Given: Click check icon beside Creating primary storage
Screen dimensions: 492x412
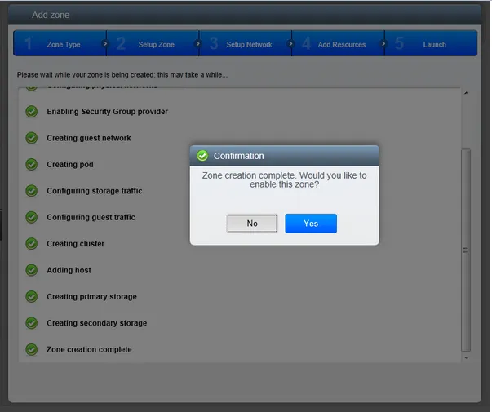Looking at the screenshot, I should point(31,296).
